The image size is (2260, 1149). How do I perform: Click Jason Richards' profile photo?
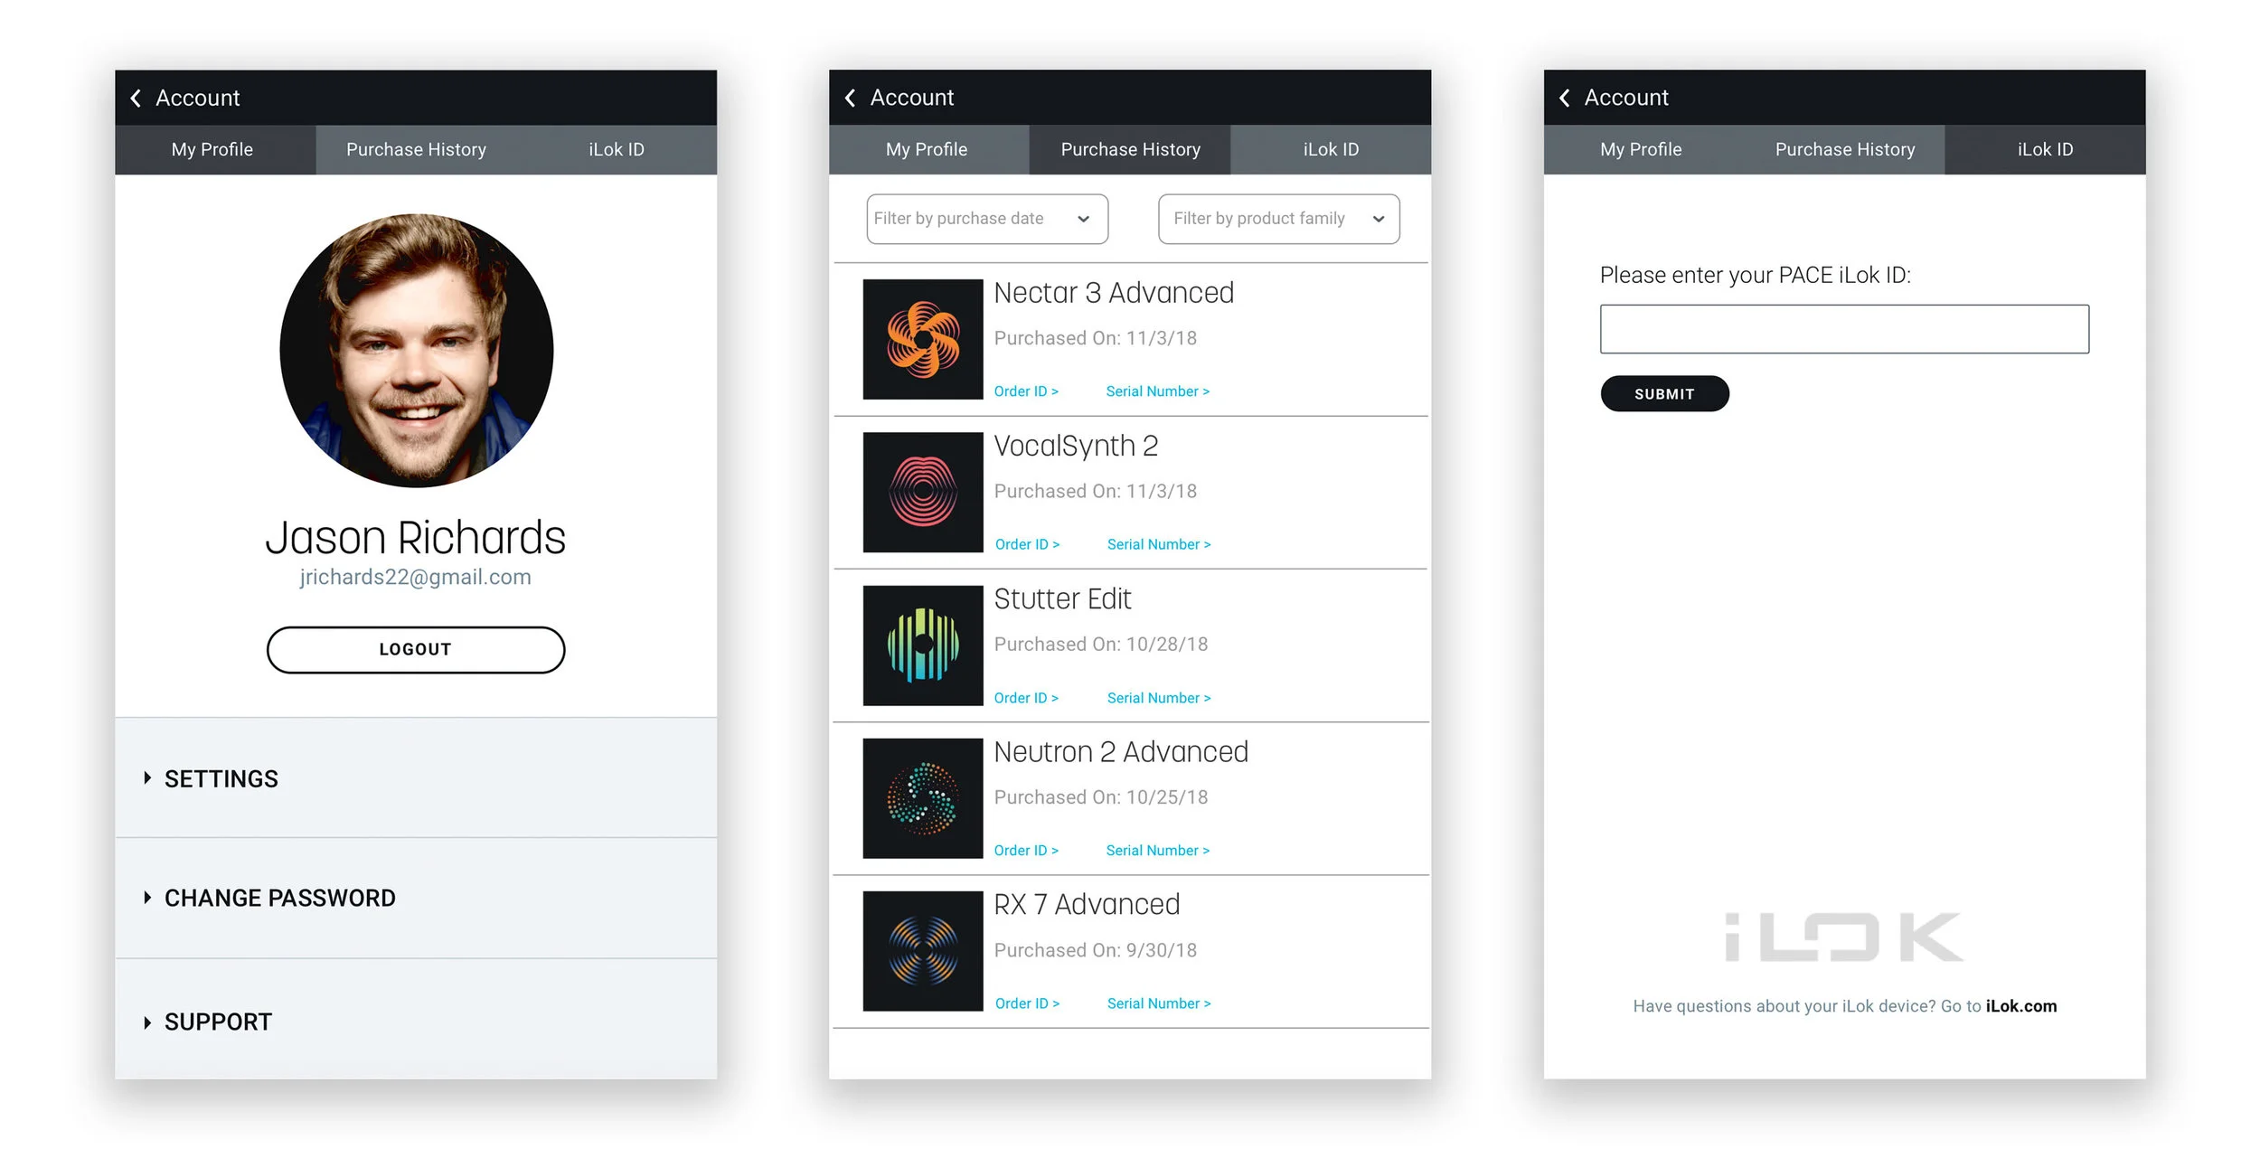click(x=416, y=350)
